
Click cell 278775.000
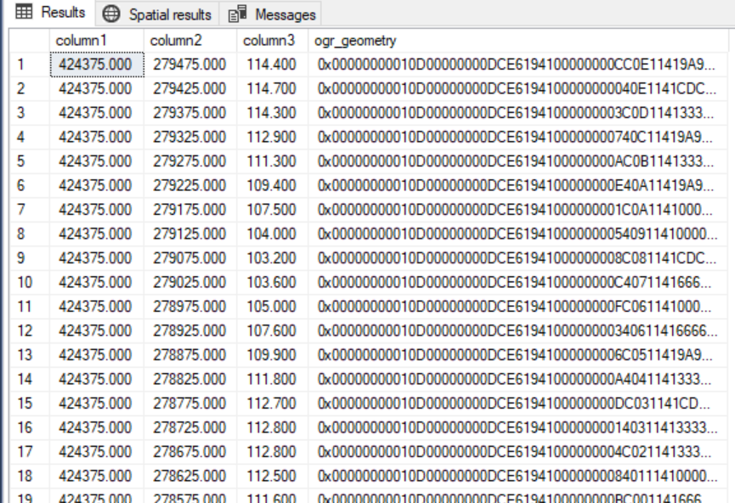coord(190,403)
